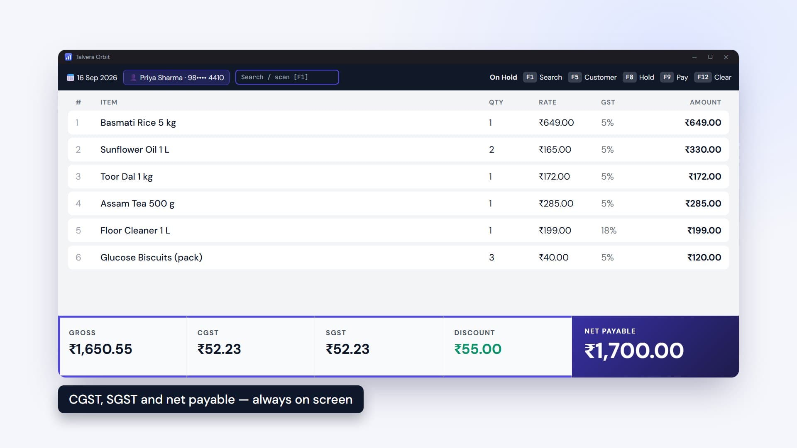Click the GROSS total ₹1,650.55
This screenshot has width=797, height=448.
(100, 349)
